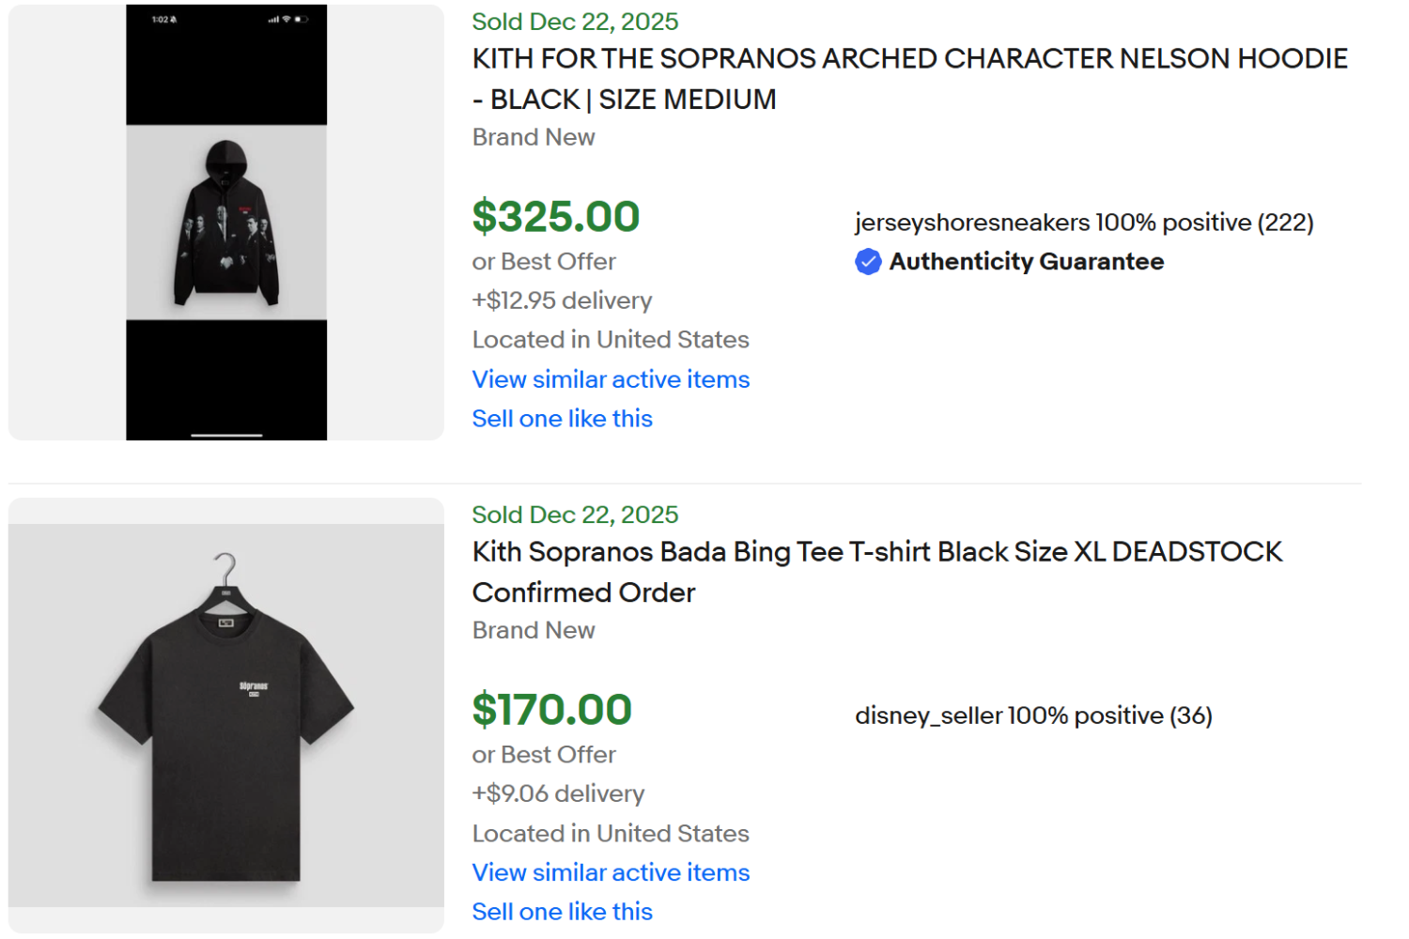Click the Sold Dec 22, 2025 label on tee

click(574, 515)
